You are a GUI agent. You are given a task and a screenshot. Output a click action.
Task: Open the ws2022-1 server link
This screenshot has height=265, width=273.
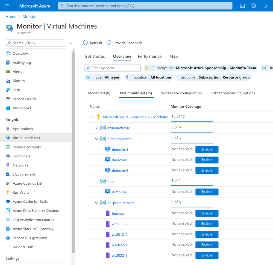coord(120,245)
